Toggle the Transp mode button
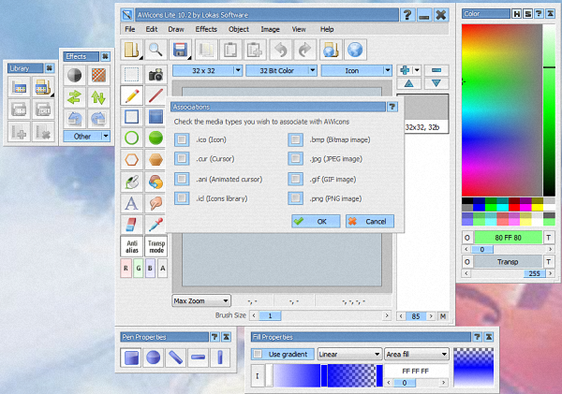 coord(155,246)
